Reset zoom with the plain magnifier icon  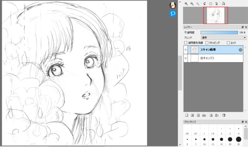tap(198, 4)
